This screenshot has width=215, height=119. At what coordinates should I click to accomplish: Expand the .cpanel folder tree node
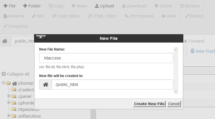click(9, 96)
